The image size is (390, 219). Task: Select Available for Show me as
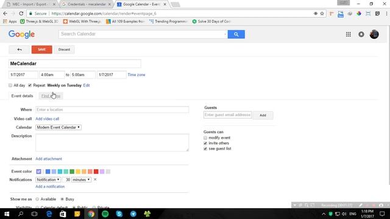[x=37, y=199]
